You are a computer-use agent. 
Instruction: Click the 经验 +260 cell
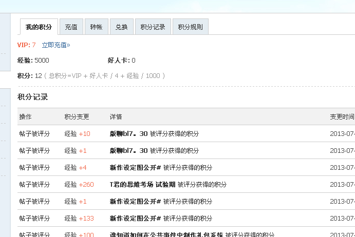coord(79,185)
